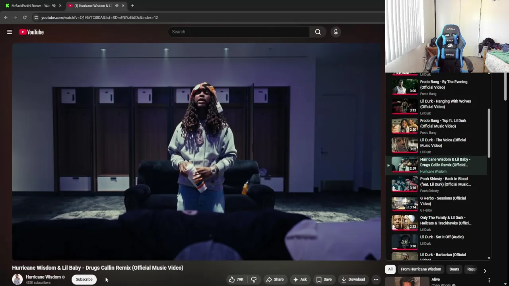
Task: Show more filter chips with the right chevron
Action: point(485,271)
